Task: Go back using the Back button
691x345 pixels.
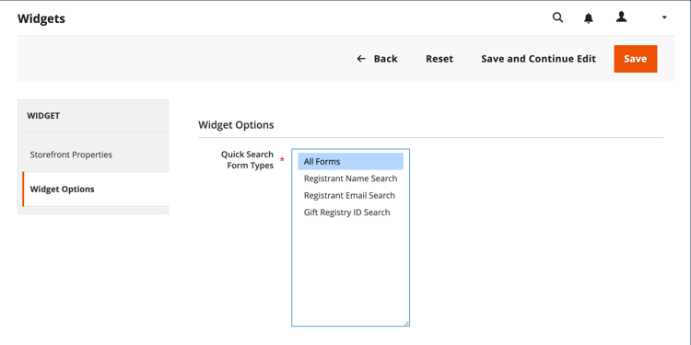Action: point(377,59)
